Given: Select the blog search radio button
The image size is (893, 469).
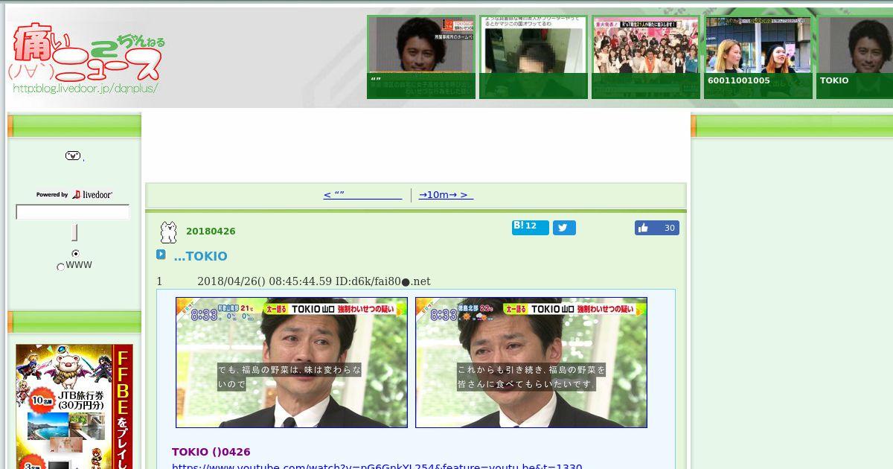Looking at the screenshot, I should 75,254.
